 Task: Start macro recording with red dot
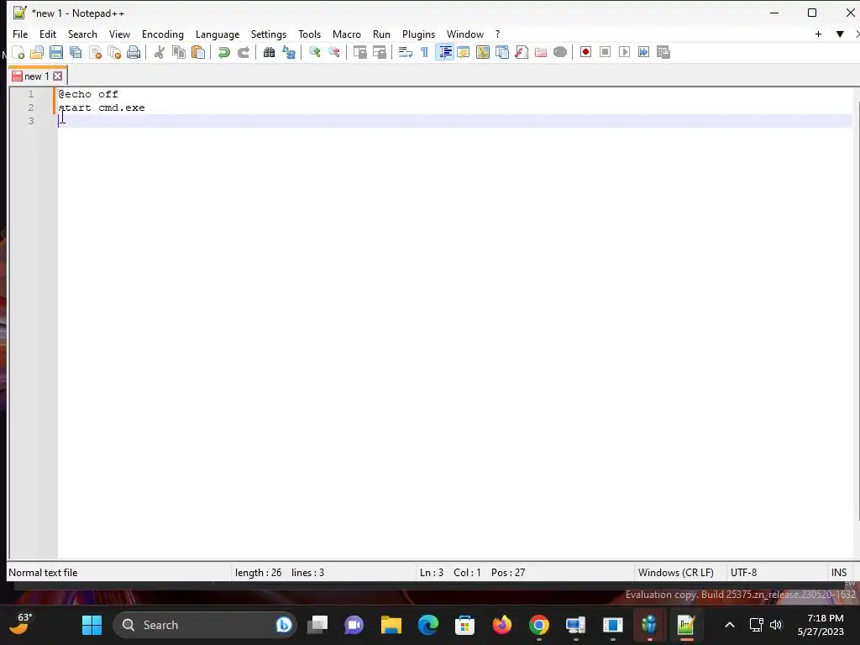point(585,53)
